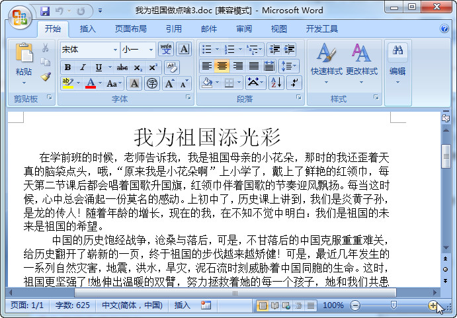Image resolution: width=457 pixels, height=318 pixels.
Task: Apply yellow text highlight color
Action: pos(67,84)
